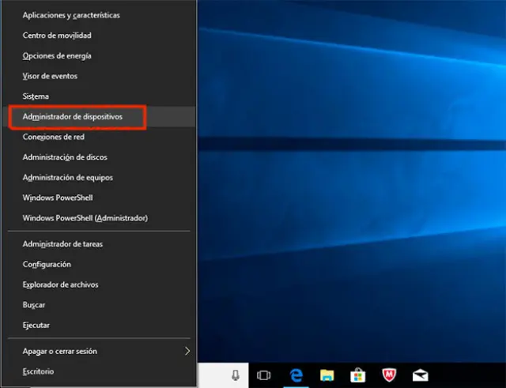Open 'Windows PowerShell (Administrador)'
Viewport: 506px width, 388px height.
85,218
